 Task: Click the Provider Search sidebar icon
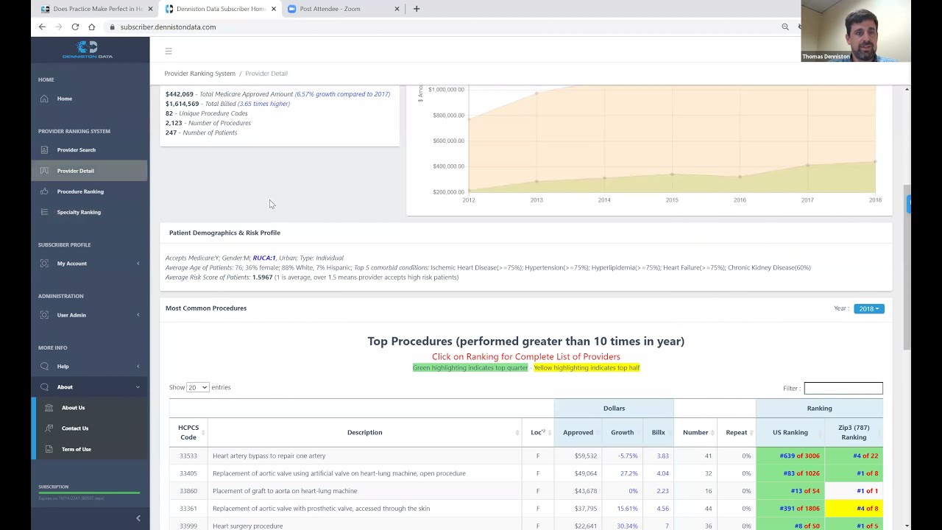coord(44,150)
